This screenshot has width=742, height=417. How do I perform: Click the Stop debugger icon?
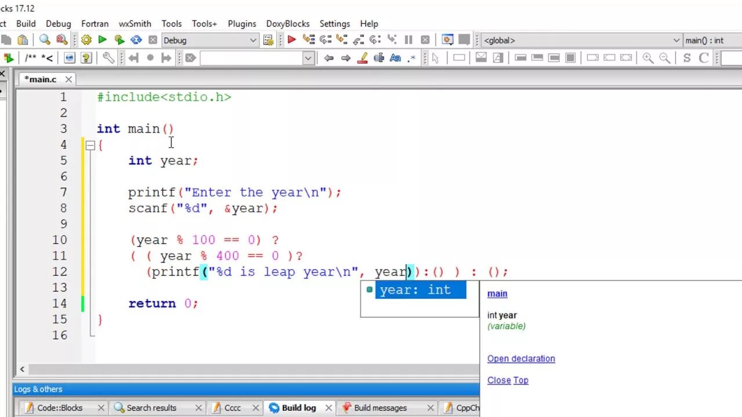(425, 40)
